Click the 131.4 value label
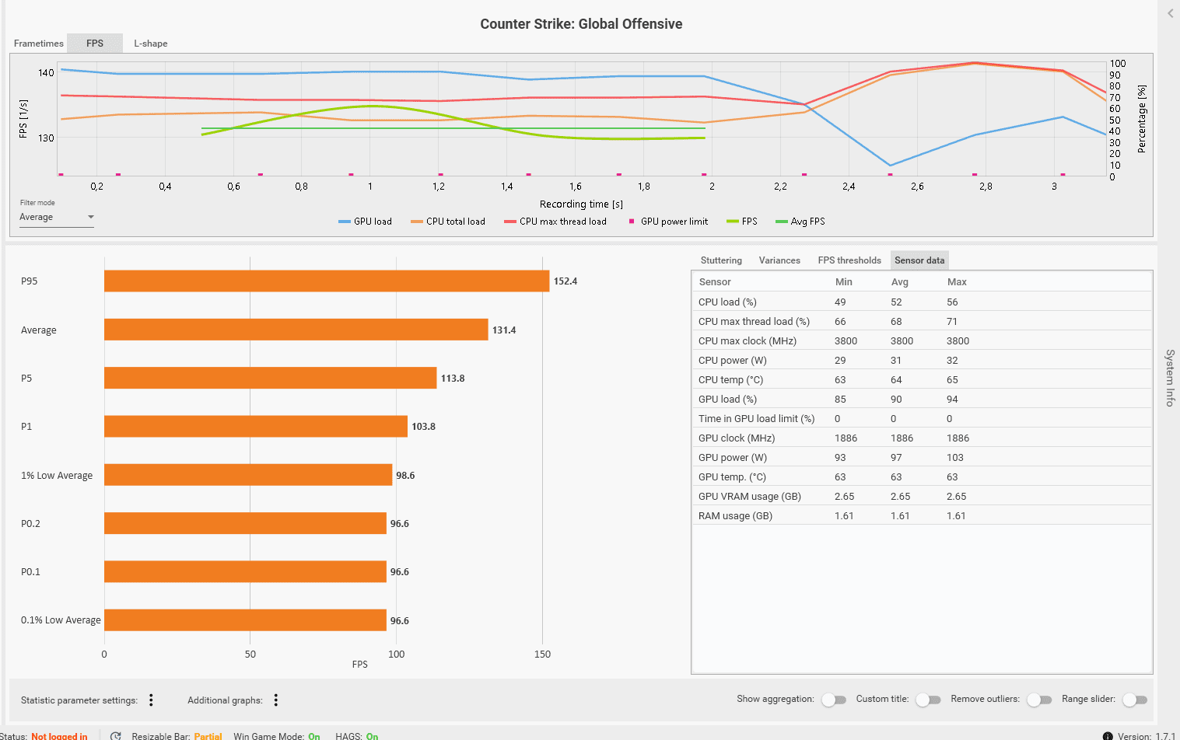Viewport: 1180px width, 740px height. pos(504,330)
